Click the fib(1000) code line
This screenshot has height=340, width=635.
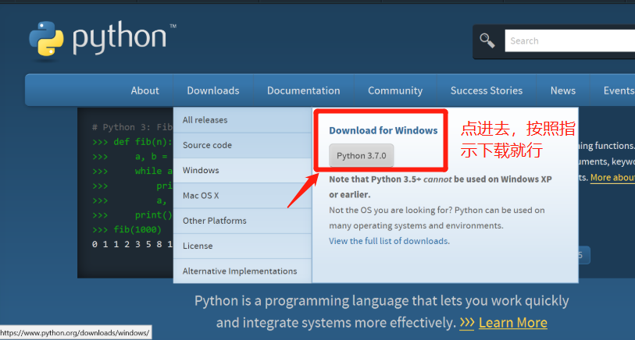click(127, 229)
